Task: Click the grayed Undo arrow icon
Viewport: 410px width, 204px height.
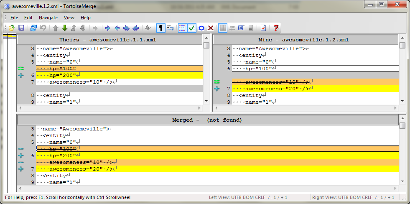Action: (43, 28)
